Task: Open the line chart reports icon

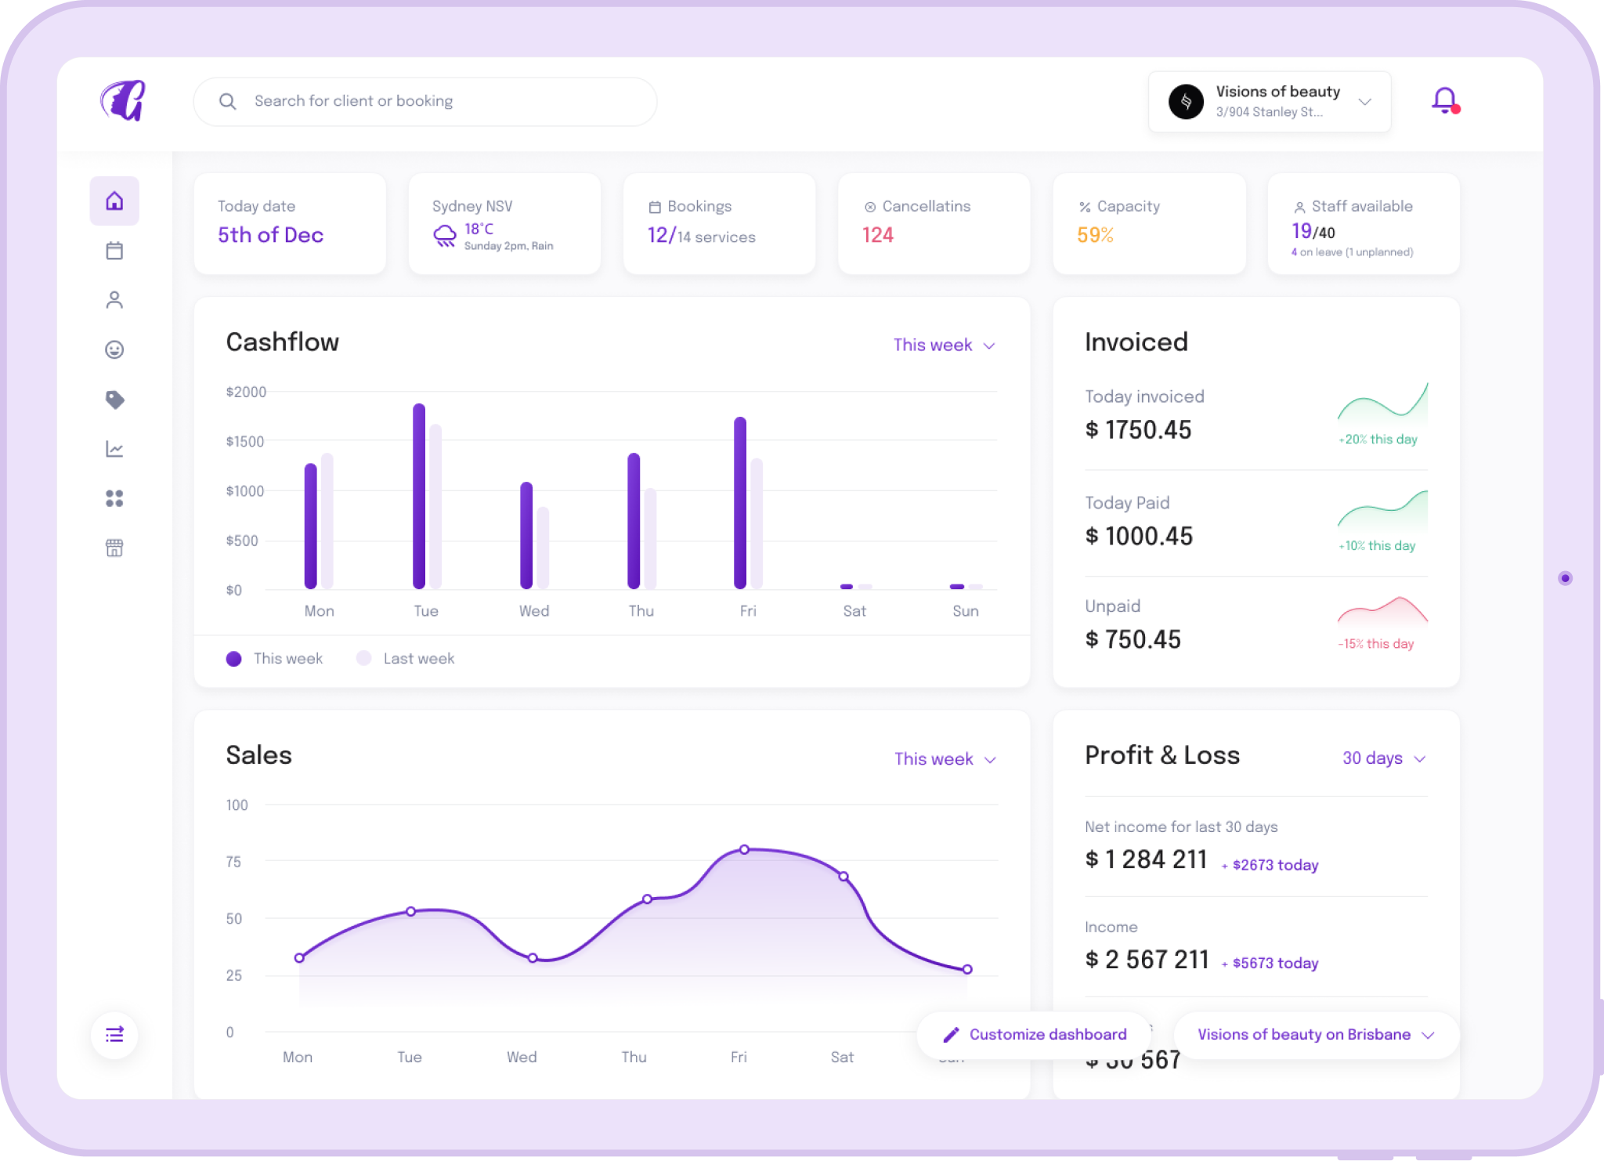Action: click(114, 449)
